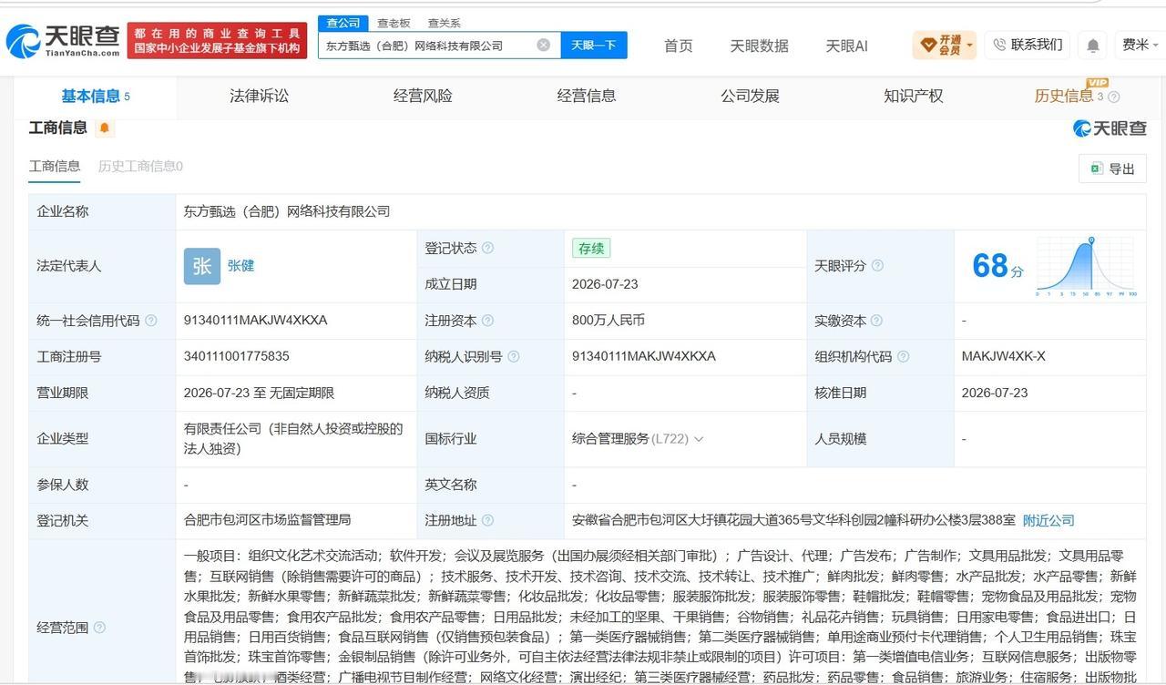
Task: Click the 2026-07-23 至 无固定期限 term value
Action: point(259,394)
